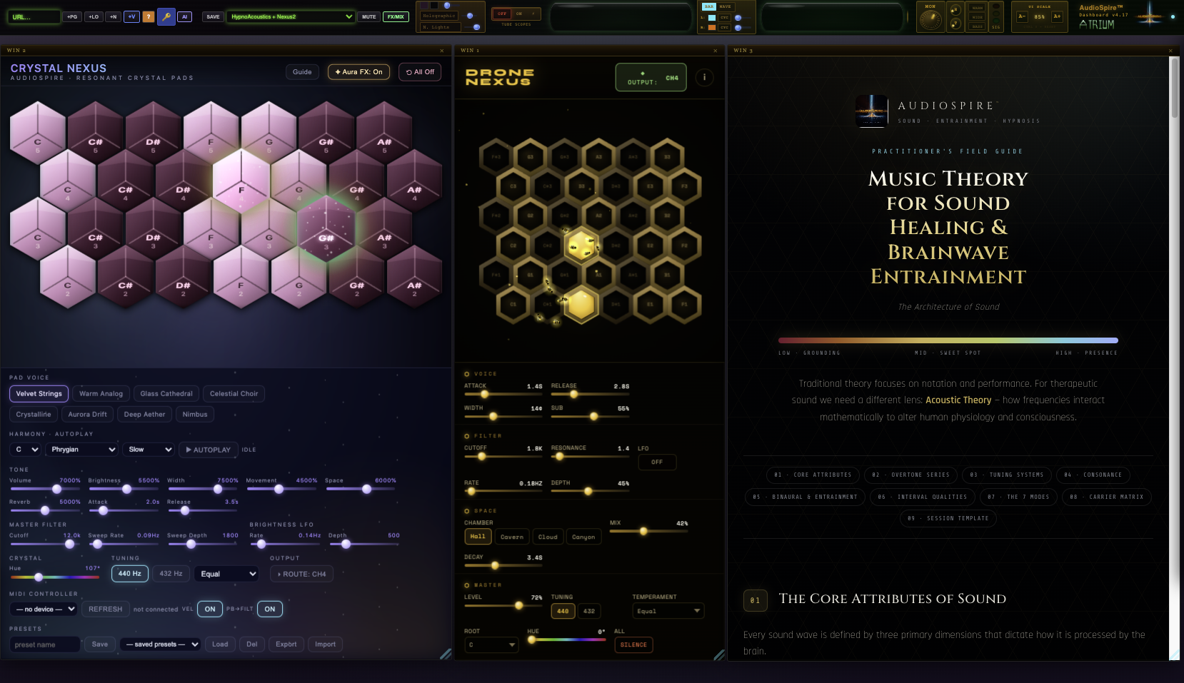Open the Root note dropdown in Drone Nexus
Image resolution: width=1184 pixels, height=683 pixels.
coord(491,645)
